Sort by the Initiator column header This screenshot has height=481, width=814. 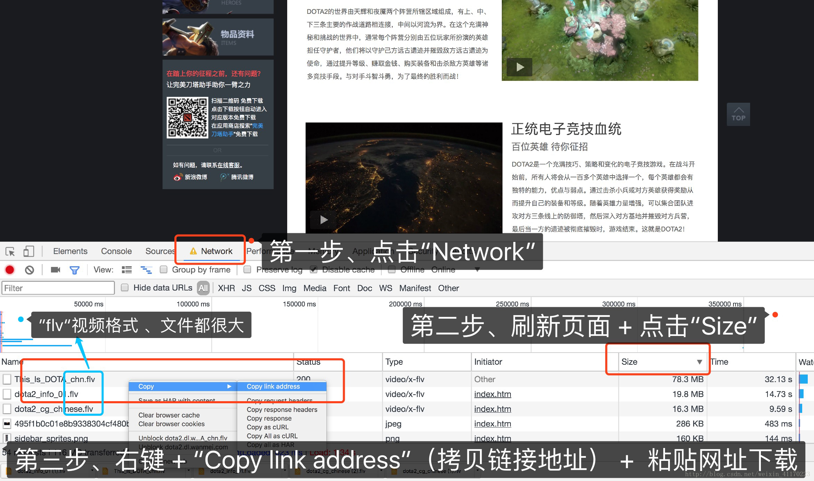coord(545,362)
